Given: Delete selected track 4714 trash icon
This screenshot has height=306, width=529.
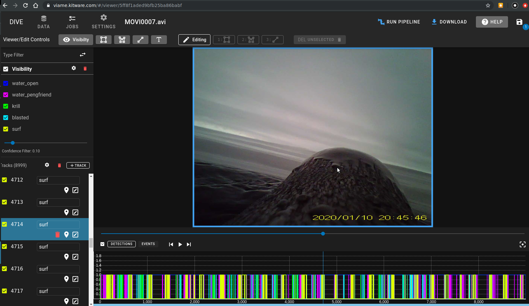Looking at the screenshot, I should pyautogui.click(x=58, y=235).
